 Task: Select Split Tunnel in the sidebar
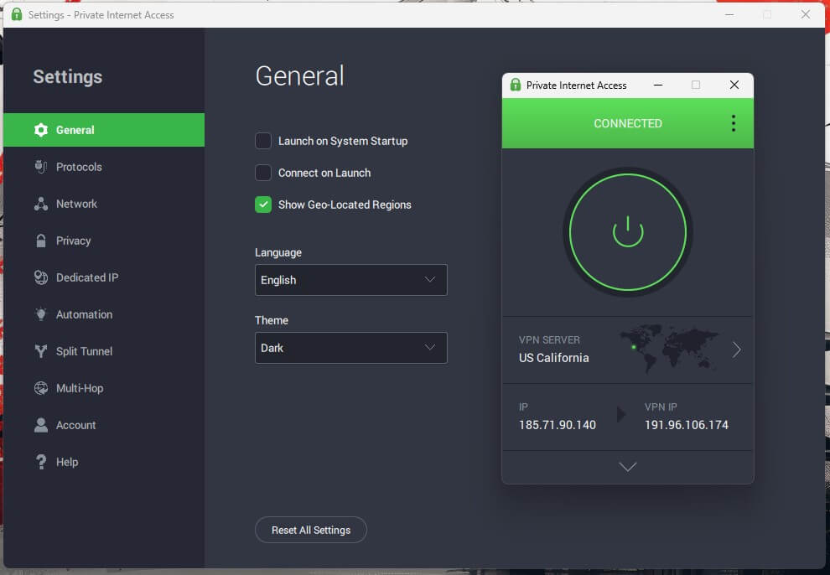tap(104, 351)
